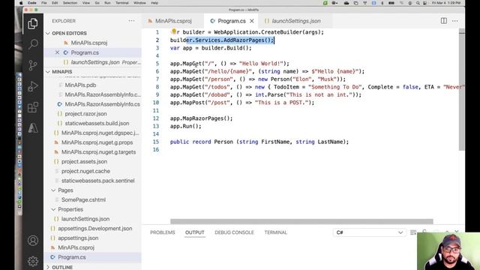Image resolution: width=480 pixels, height=270 pixels.
Task: Open the Manage gear menu
Action: 33,261
